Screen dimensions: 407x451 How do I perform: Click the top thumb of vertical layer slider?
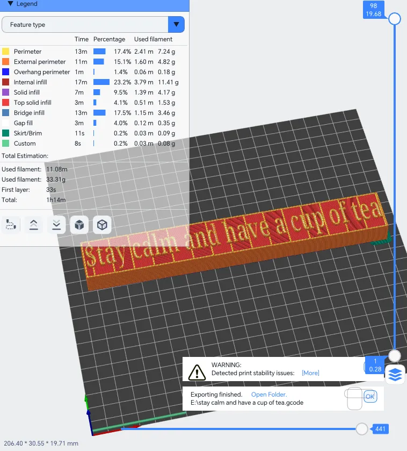click(395, 19)
